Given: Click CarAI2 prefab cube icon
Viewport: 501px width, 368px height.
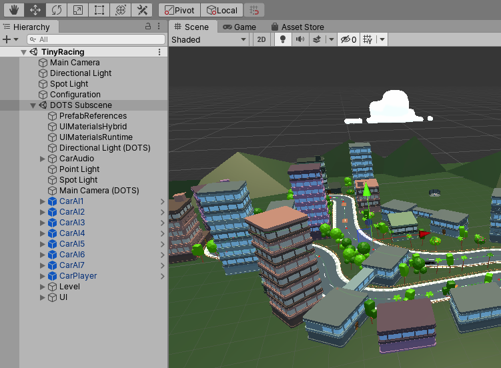Looking at the screenshot, I should pyautogui.click(x=52, y=212).
